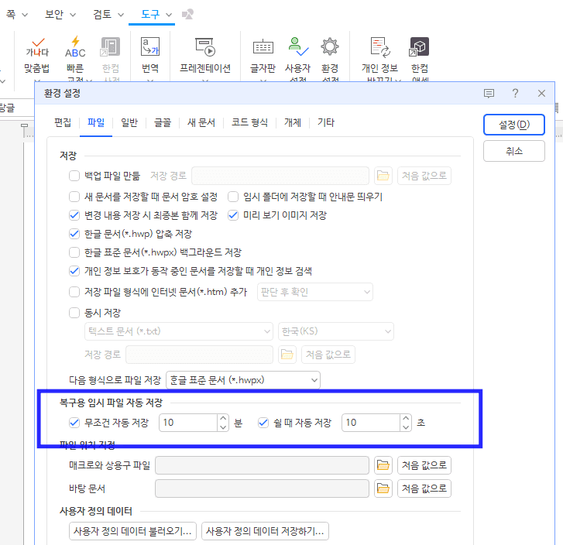Close the 환경 설정 dialog
Image resolution: width=563 pixels, height=545 pixels.
pos(541,94)
